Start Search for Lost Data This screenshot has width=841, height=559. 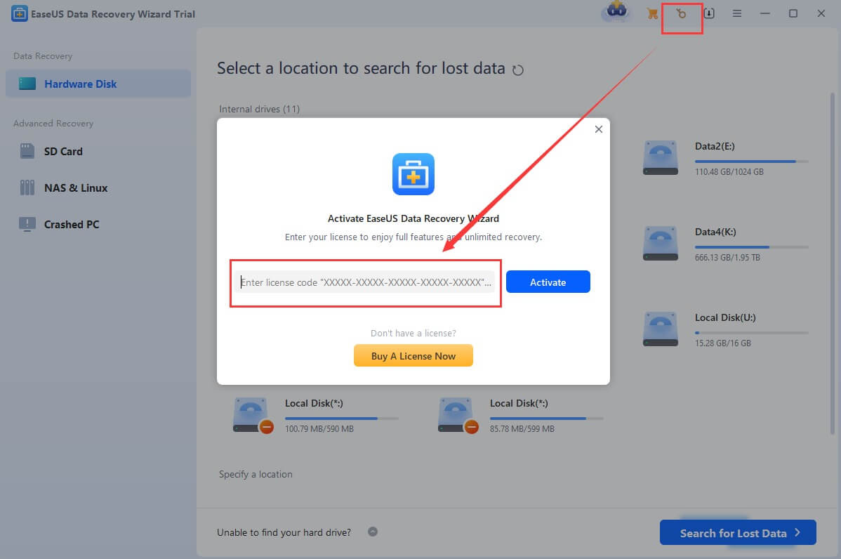point(737,532)
